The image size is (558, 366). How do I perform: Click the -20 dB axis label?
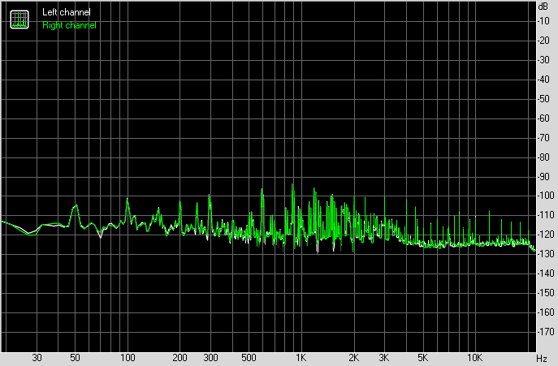(543, 41)
